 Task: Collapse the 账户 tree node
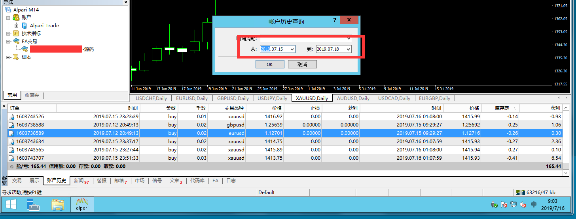coord(8,18)
